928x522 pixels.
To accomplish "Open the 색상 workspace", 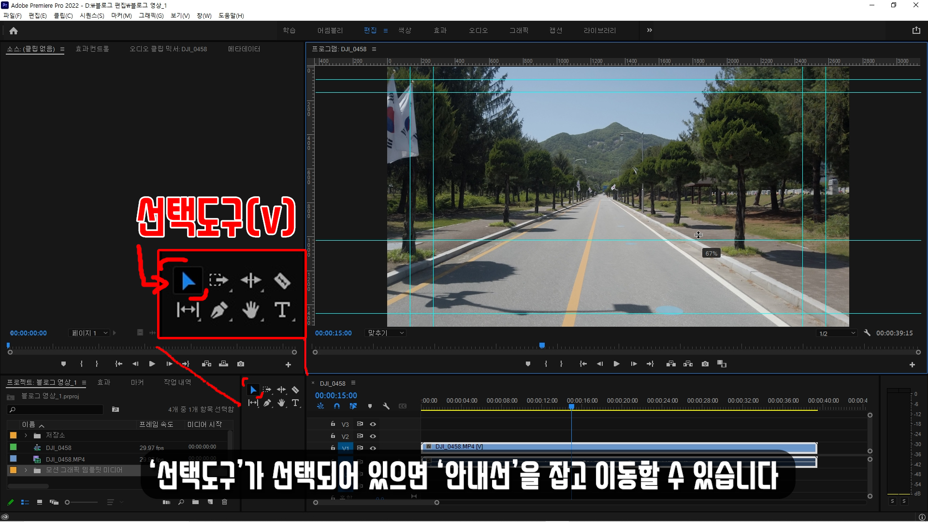I will pyautogui.click(x=405, y=30).
